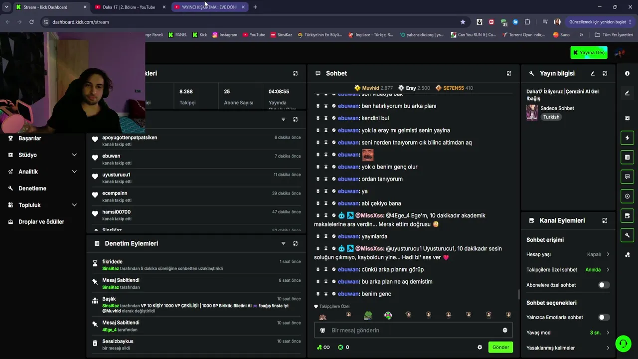This screenshot has height=359, width=638.
Task: Click the Yayına Geç button
Action: pyautogui.click(x=589, y=52)
